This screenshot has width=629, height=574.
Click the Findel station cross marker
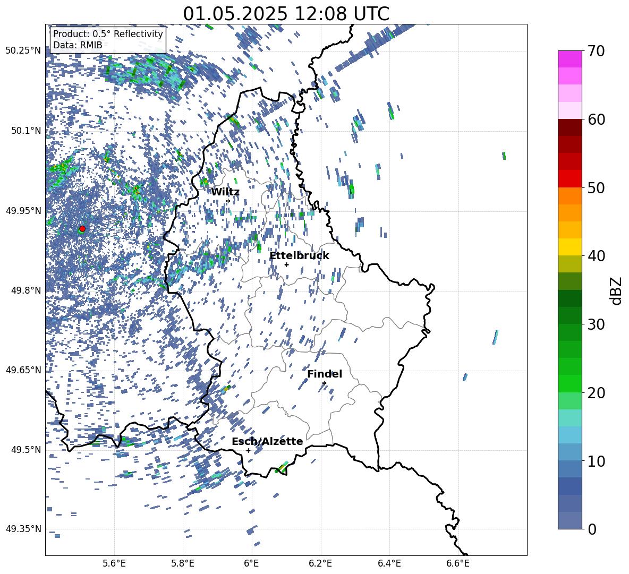(x=324, y=383)
